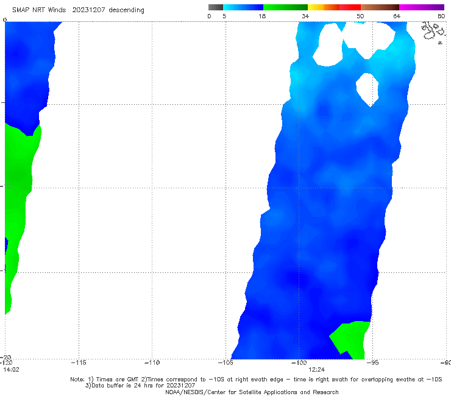Click the cyan-to-blue segment of the colorbar
The height and width of the screenshot is (396, 451).
pyautogui.click(x=243, y=7)
